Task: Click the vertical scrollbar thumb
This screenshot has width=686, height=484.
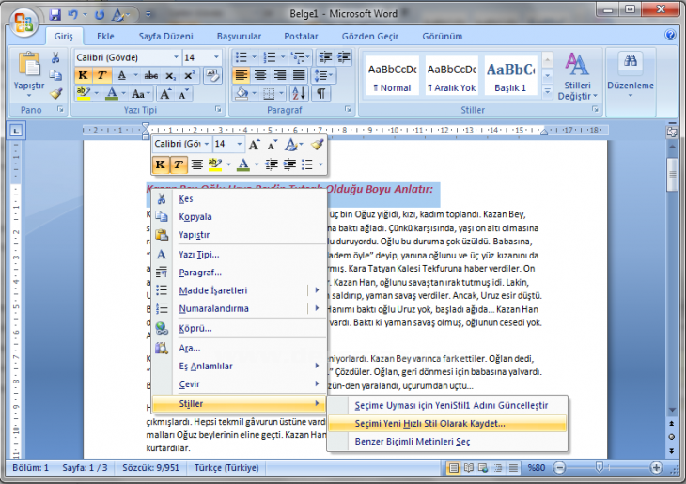Action: click(672, 175)
